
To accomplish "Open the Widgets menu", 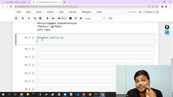I will 86,12.
